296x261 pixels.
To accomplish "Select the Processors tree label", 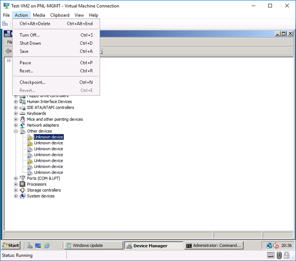I will pos(37,184).
